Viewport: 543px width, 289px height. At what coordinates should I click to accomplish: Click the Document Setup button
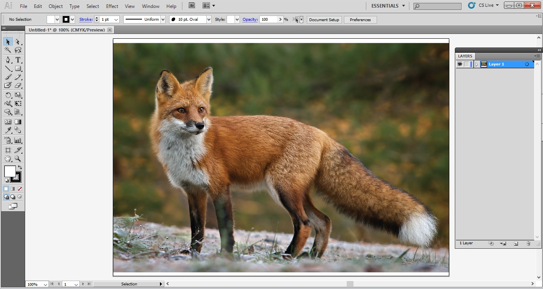click(x=324, y=20)
